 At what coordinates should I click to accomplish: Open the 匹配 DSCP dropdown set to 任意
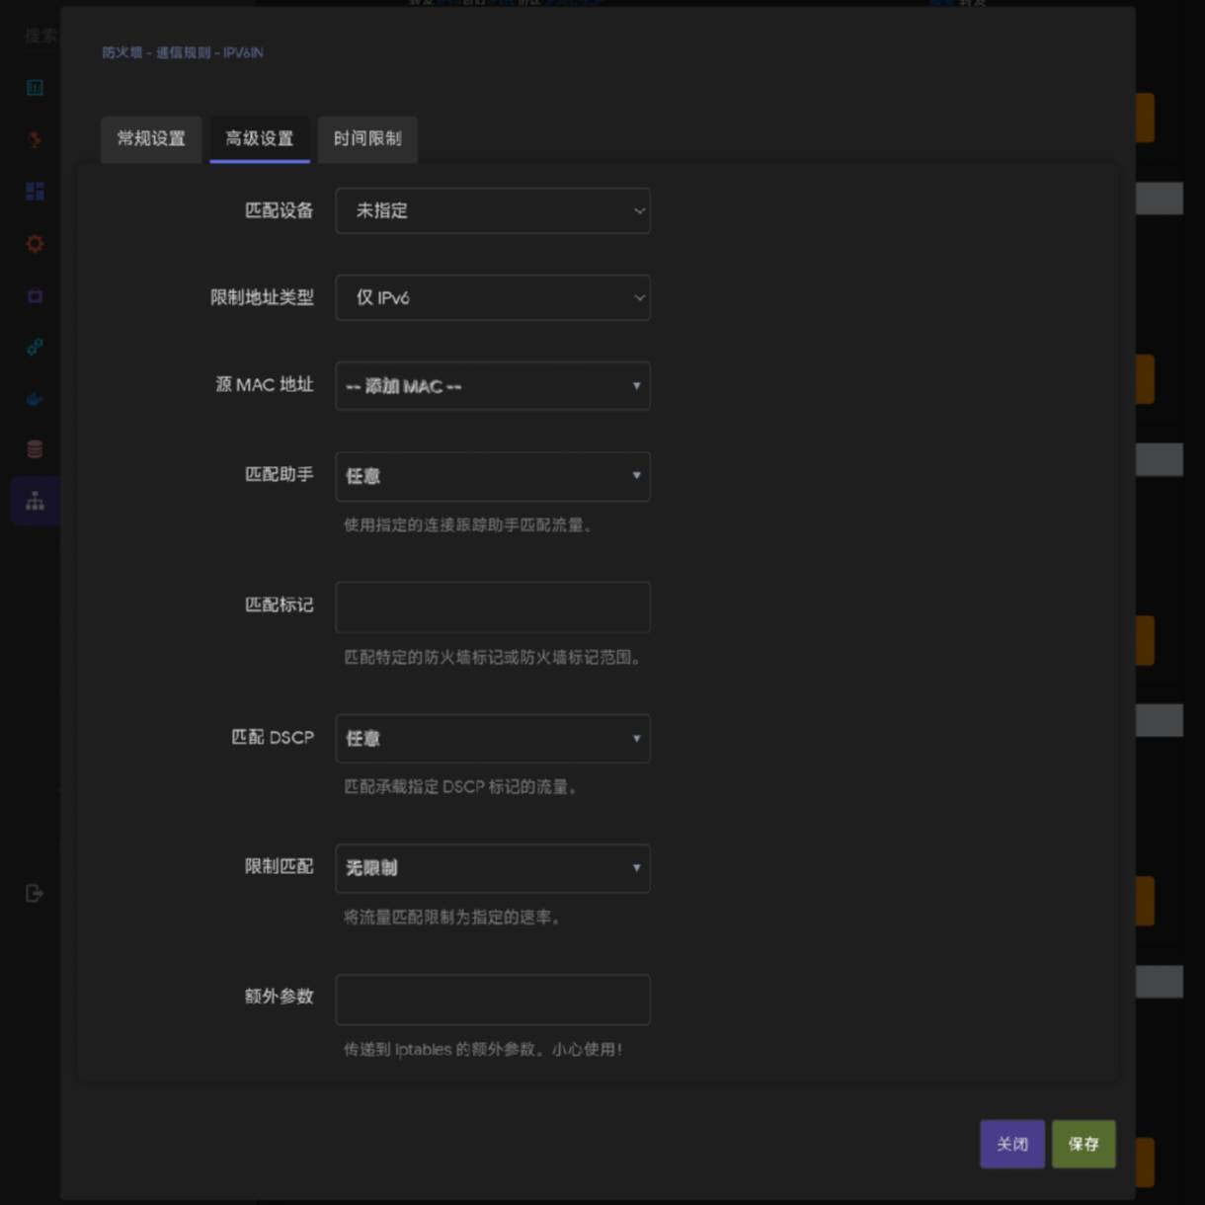[493, 738]
